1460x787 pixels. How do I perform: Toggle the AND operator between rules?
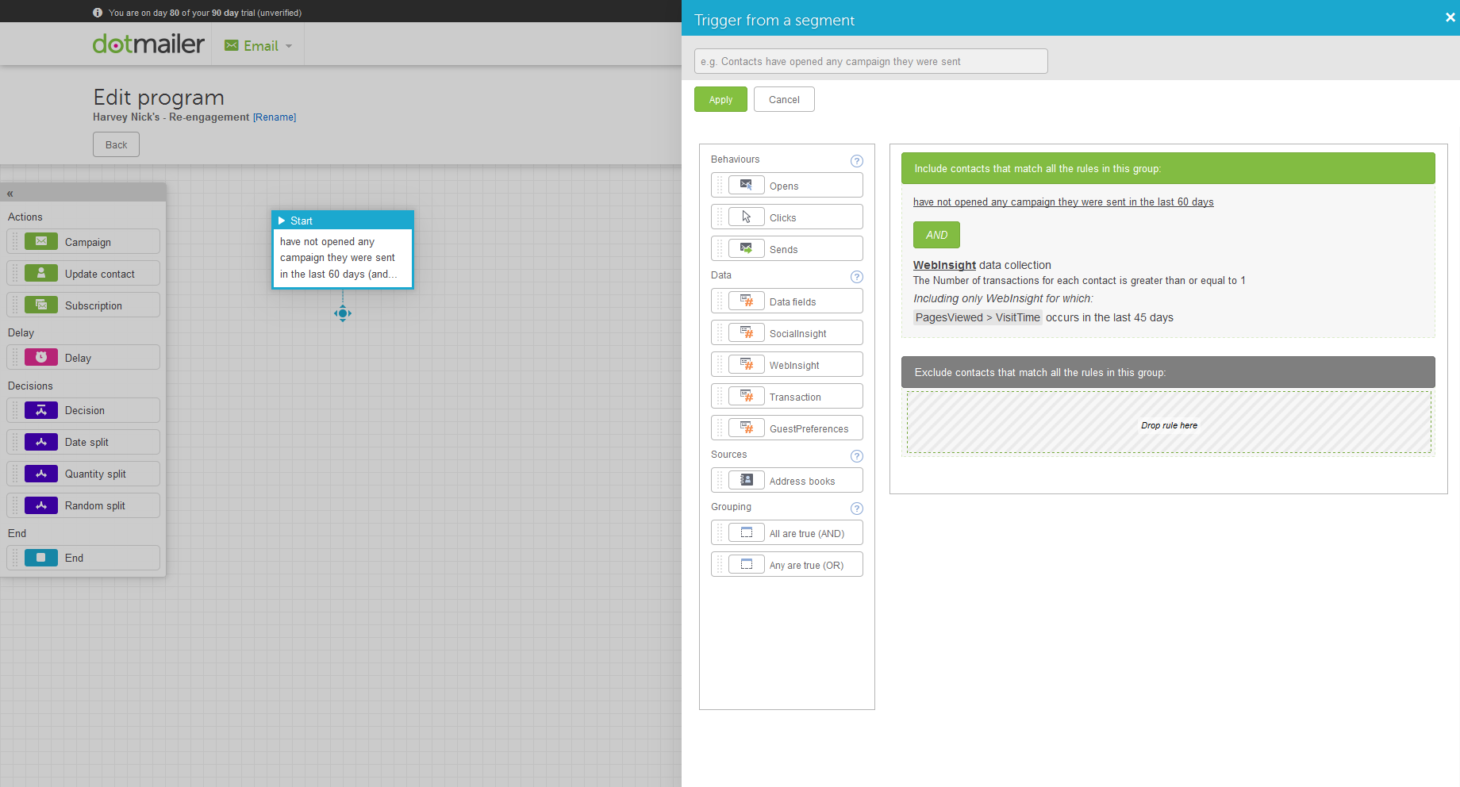click(x=936, y=235)
